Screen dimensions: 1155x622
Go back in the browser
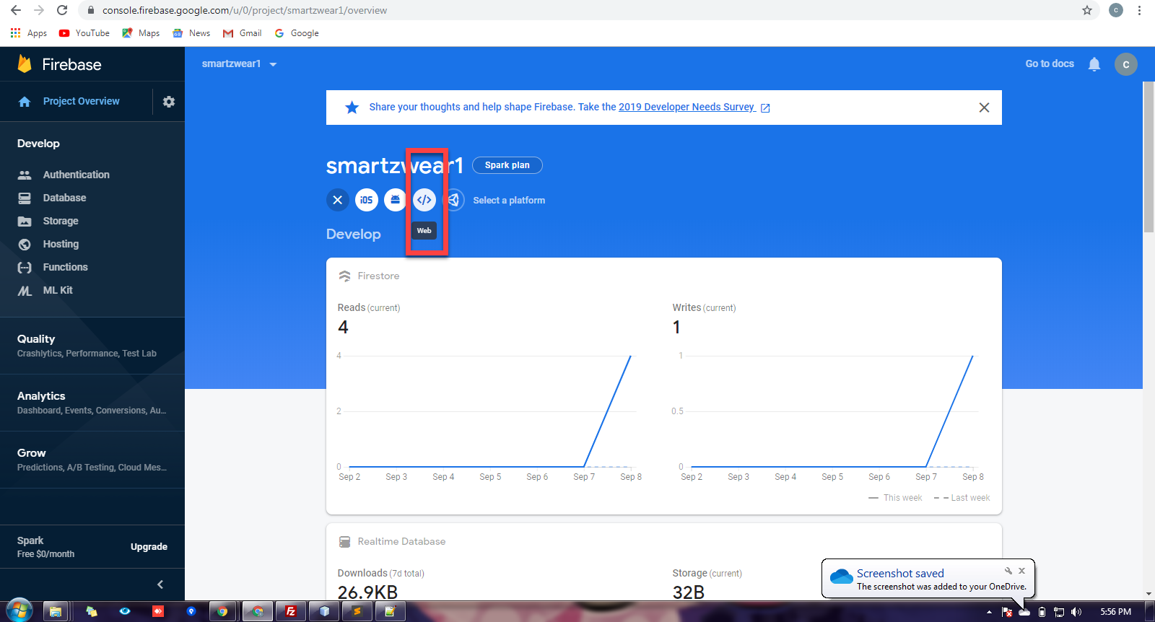coord(15,10)
